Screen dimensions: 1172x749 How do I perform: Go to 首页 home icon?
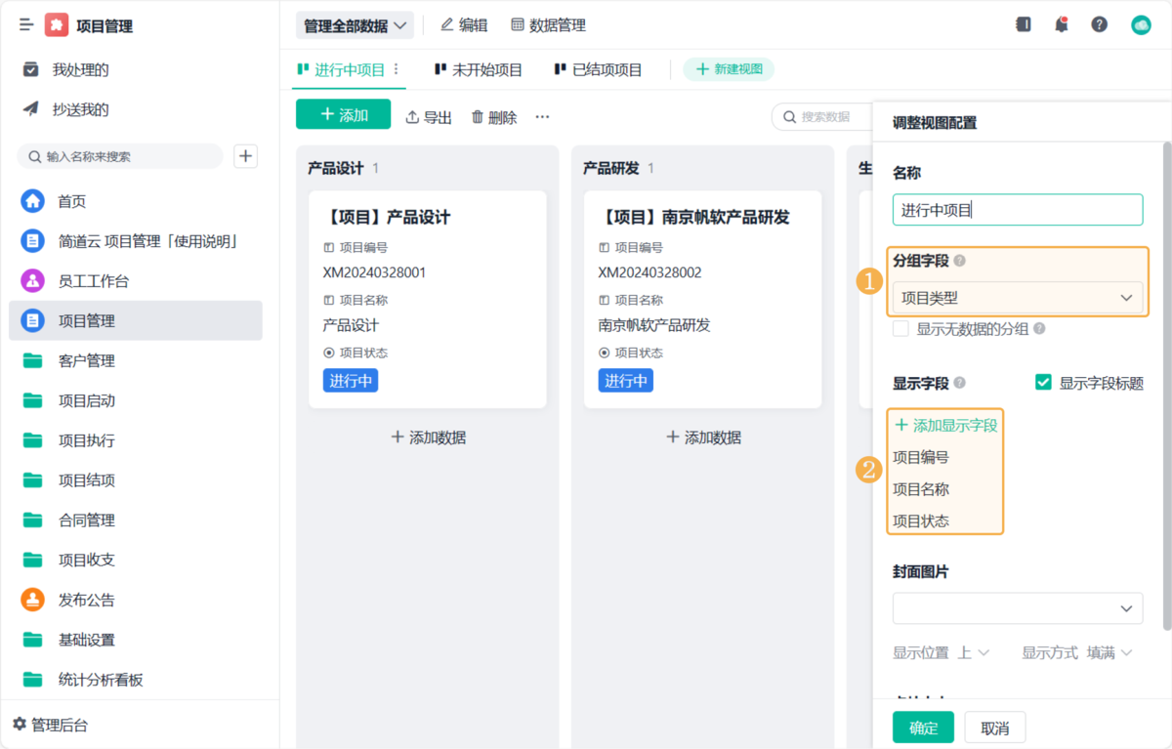33,201
